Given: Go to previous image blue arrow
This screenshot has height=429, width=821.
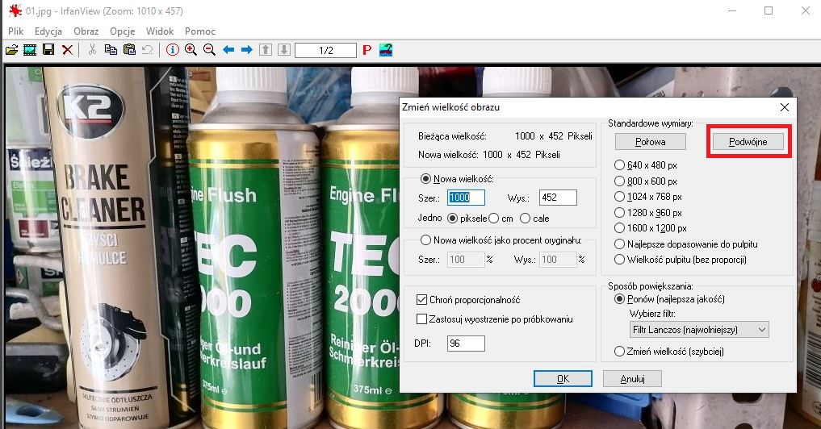Looking at the screenshot, I should pos(228,50).
